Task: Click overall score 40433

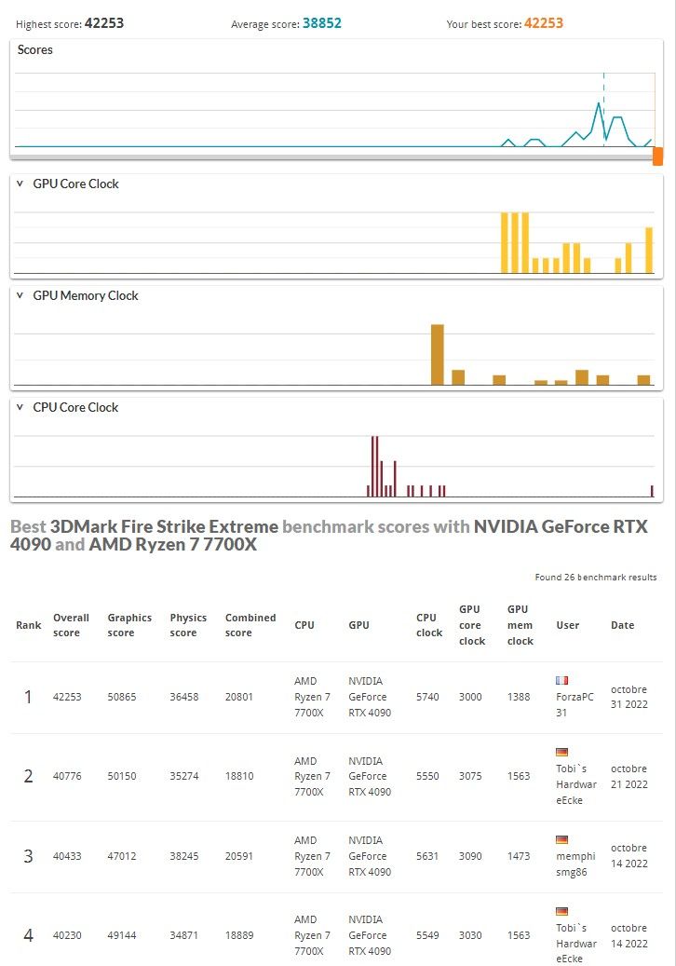Action: [x=67, y=856]
